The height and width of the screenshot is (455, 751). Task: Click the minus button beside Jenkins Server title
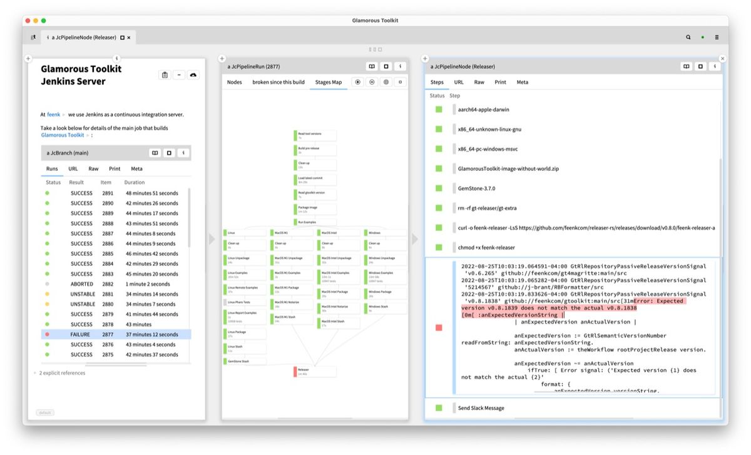pos(179,75)
